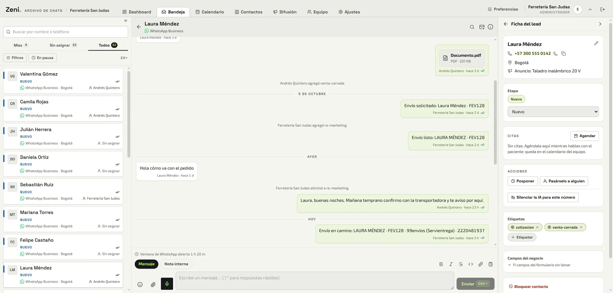Attach a file with paperclip icon
Viewport: 613px width, 293px height.
pos(153,284)
